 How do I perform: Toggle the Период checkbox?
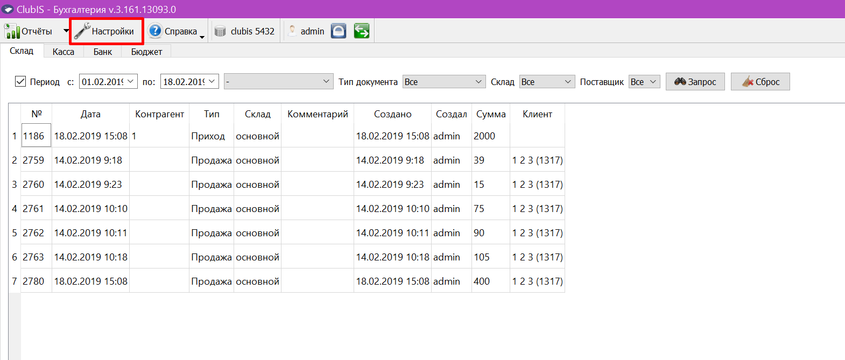20,81
